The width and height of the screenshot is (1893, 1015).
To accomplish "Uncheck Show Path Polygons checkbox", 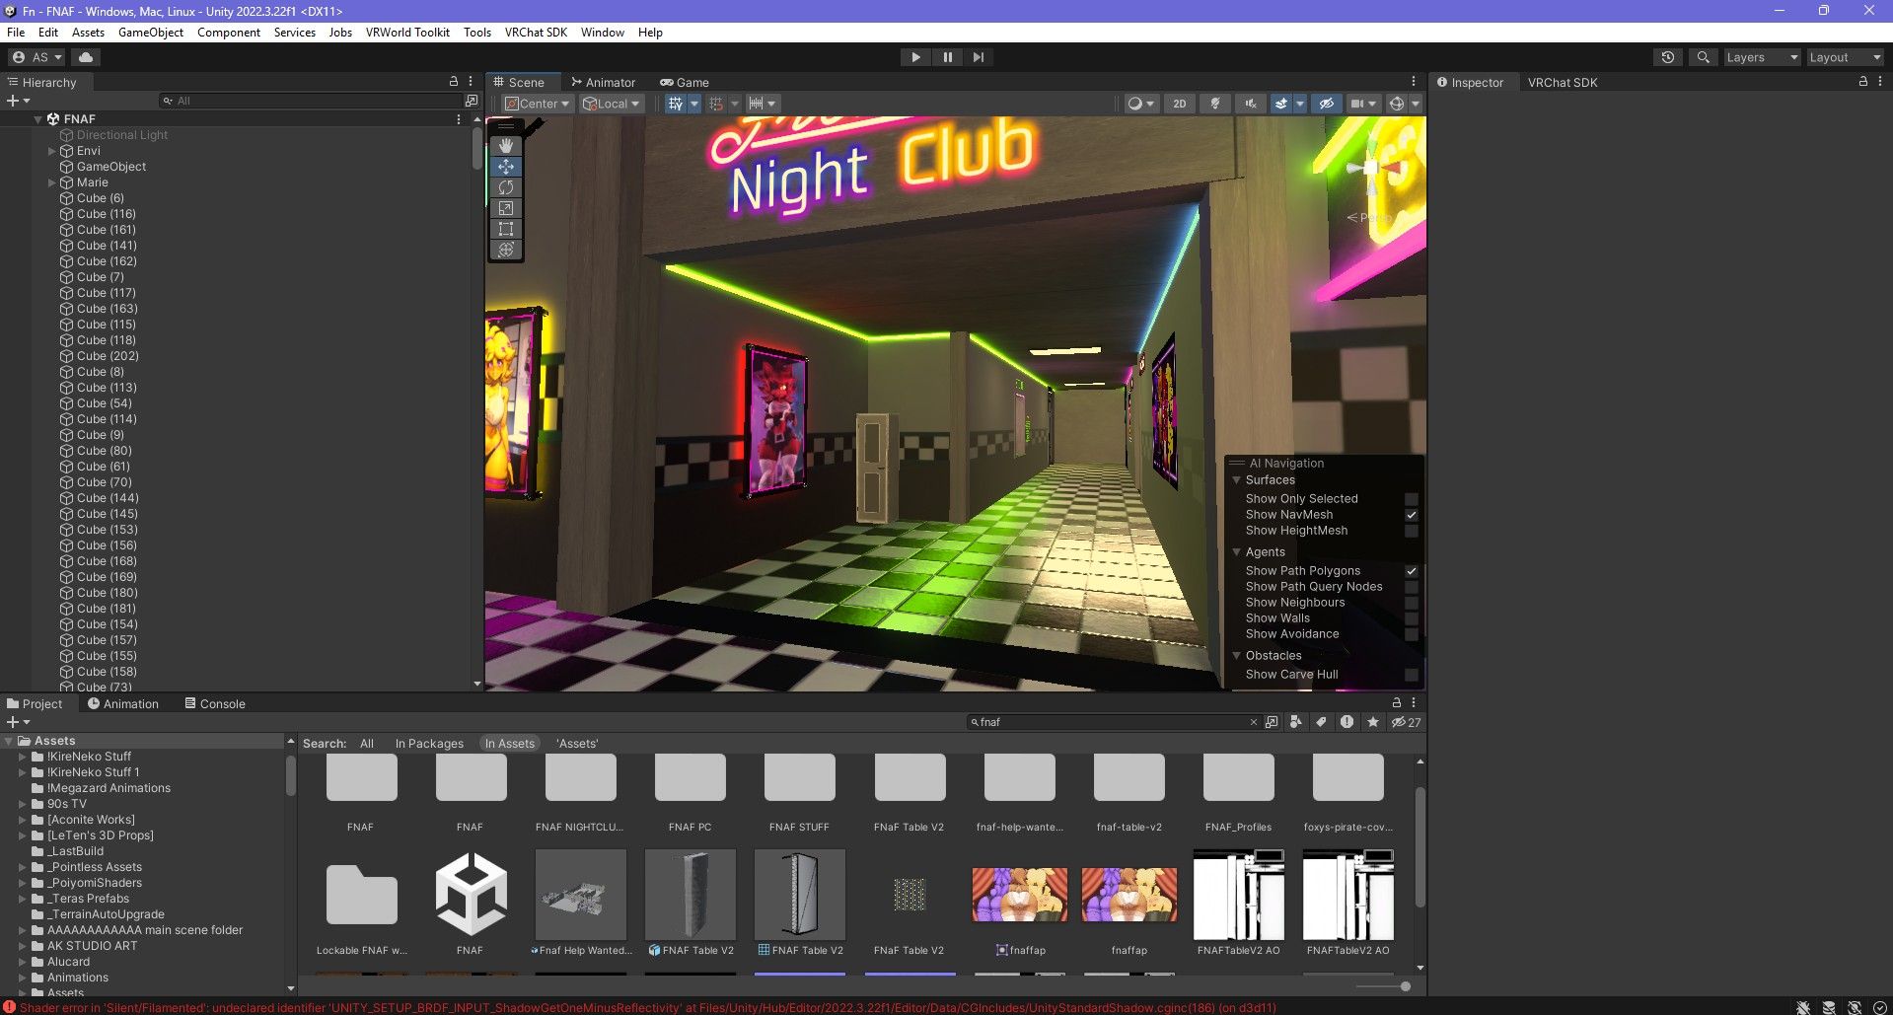I will (x=1412, y=571).
